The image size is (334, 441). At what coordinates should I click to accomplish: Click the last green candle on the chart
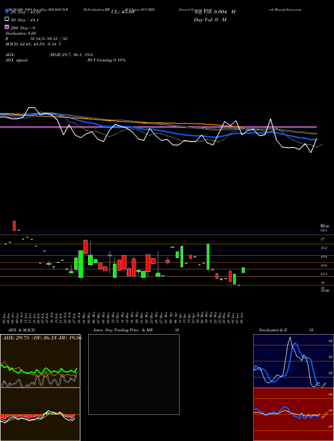(x=243, y=270)
